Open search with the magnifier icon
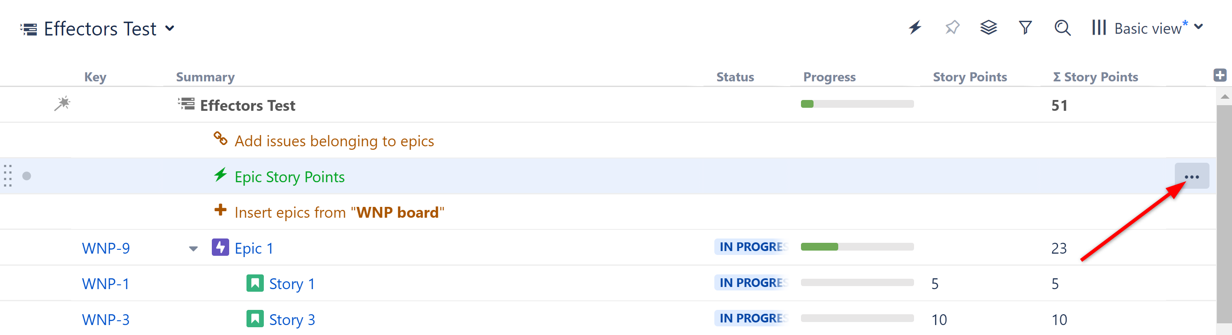1232x335 pixels. tap(1062, 28)
